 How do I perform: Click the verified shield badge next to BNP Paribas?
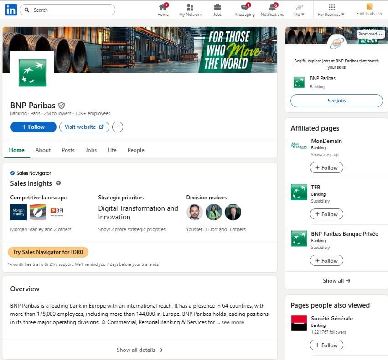coord(62,106)
